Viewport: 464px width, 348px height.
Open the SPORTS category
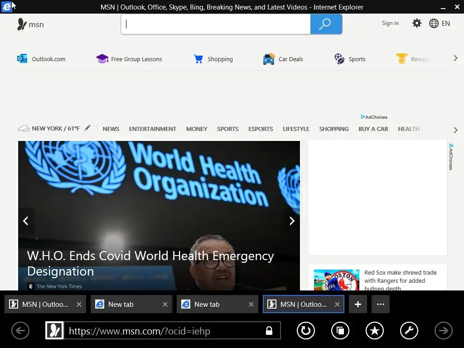point(227,129)
